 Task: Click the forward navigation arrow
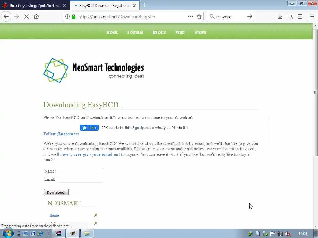tap(17, 17)
